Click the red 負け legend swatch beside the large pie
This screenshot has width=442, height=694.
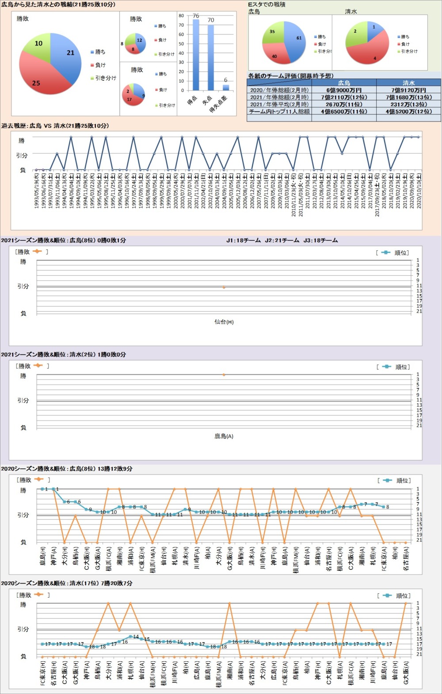tap(92, 65)
